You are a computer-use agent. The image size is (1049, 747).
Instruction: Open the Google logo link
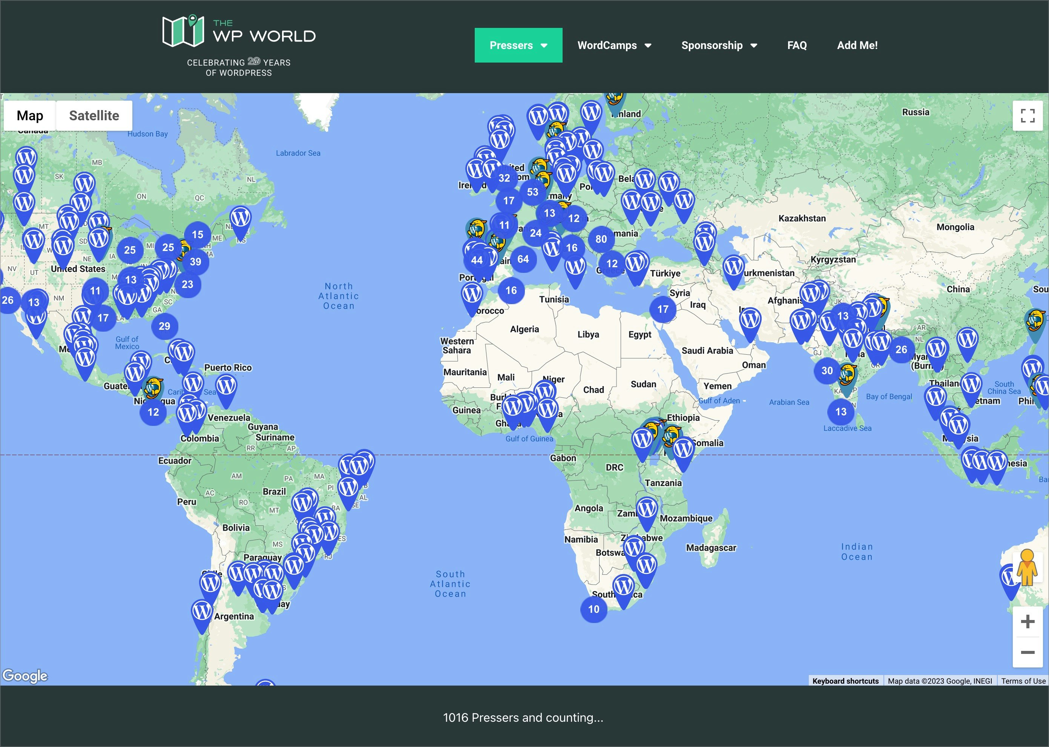pyautogui.click(x=25, y=675)
